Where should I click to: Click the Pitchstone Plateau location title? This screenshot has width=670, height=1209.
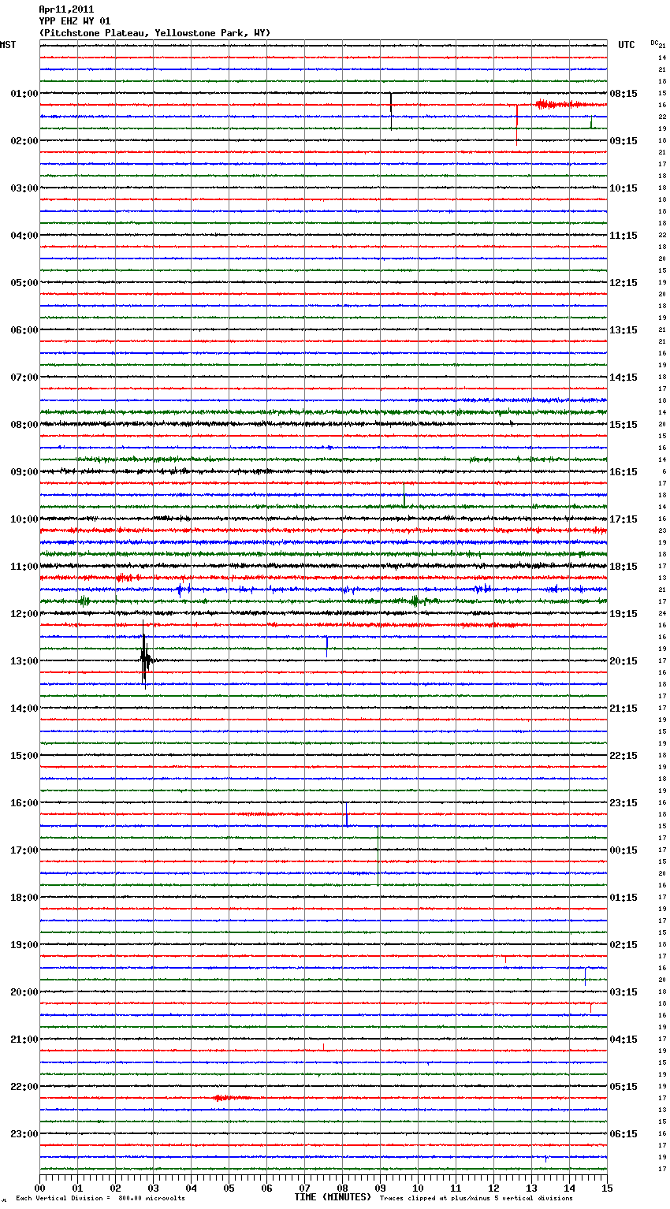[x=154, y=33]
